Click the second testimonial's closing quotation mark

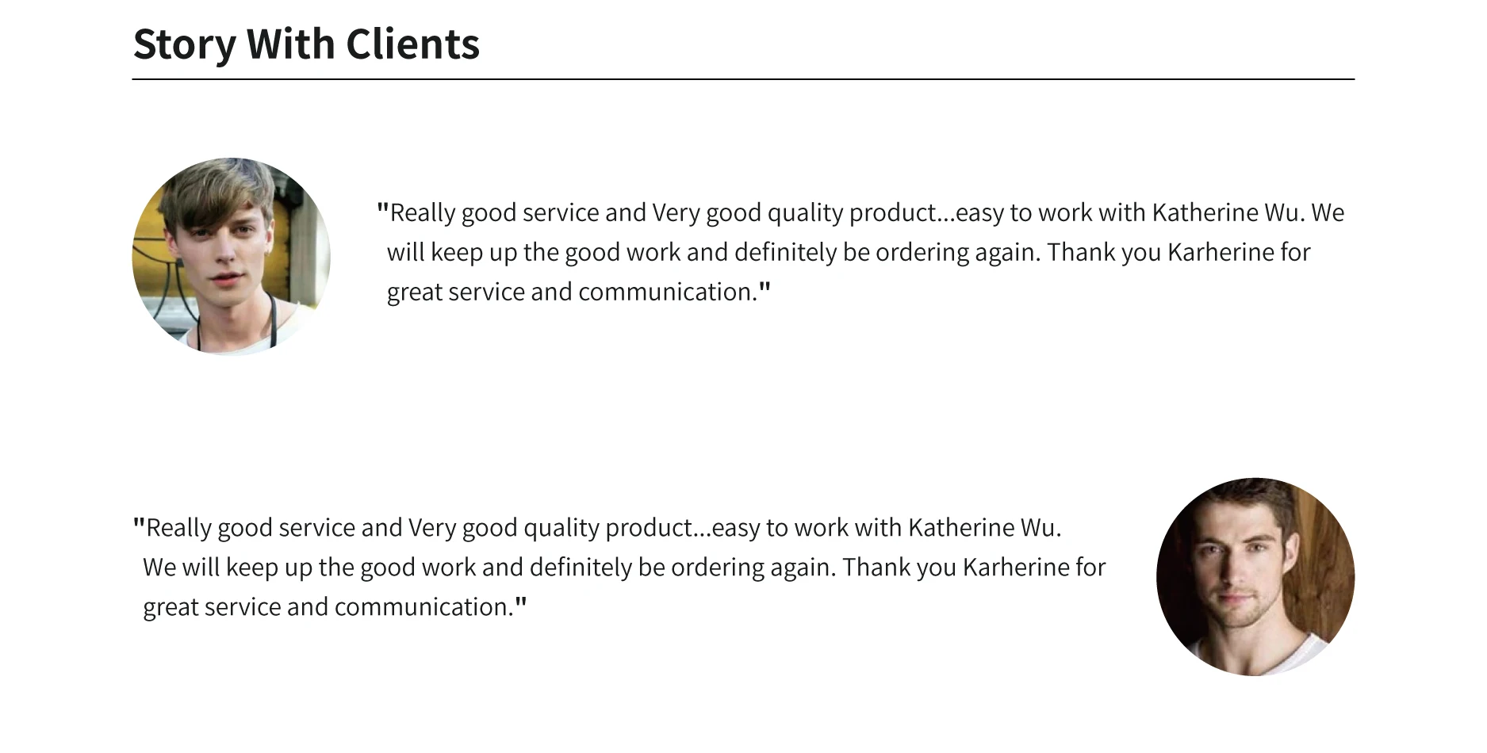click(x=521, y=606)
